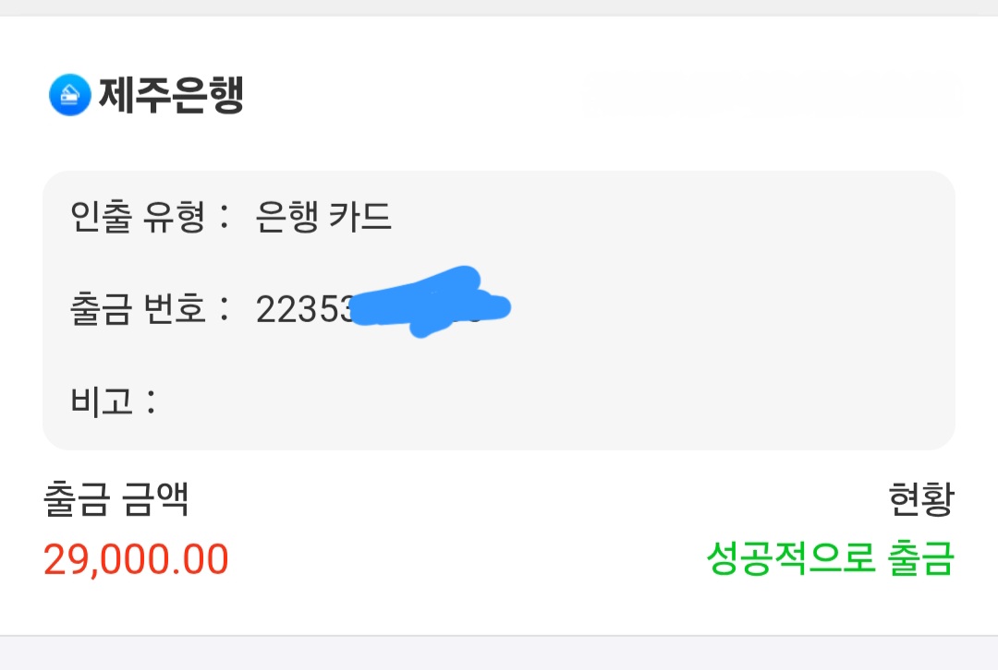The width and height of the screenshot is (998, 670).
Task: Select the 은행 카드 payment method value
Action: click(323, 219)
